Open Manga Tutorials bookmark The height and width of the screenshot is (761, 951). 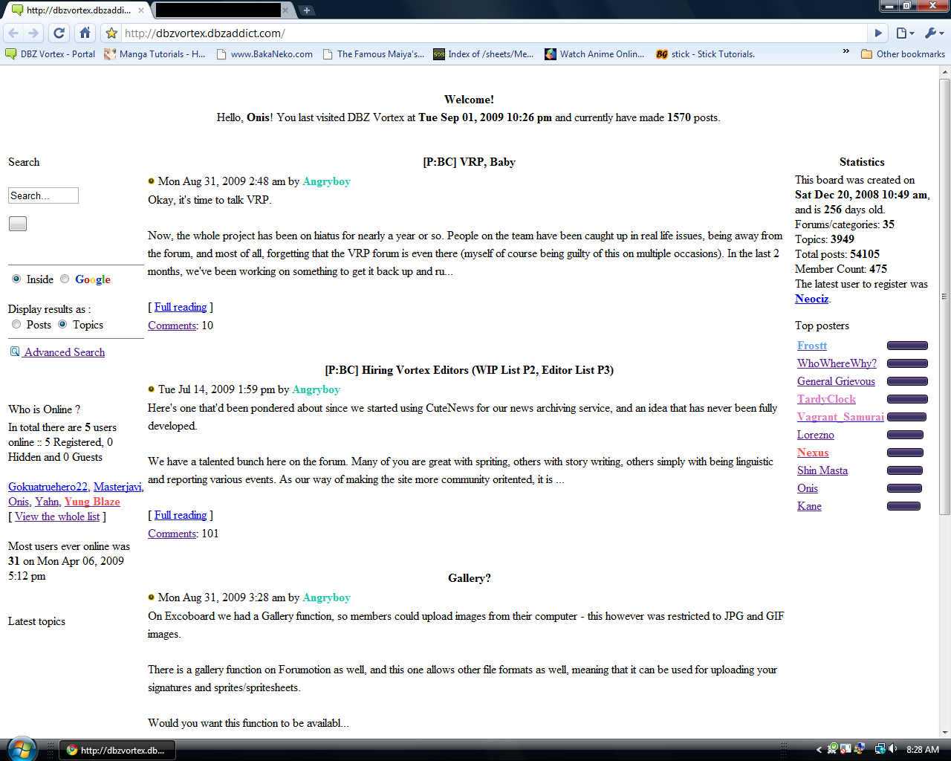click(x=155, y=54)
